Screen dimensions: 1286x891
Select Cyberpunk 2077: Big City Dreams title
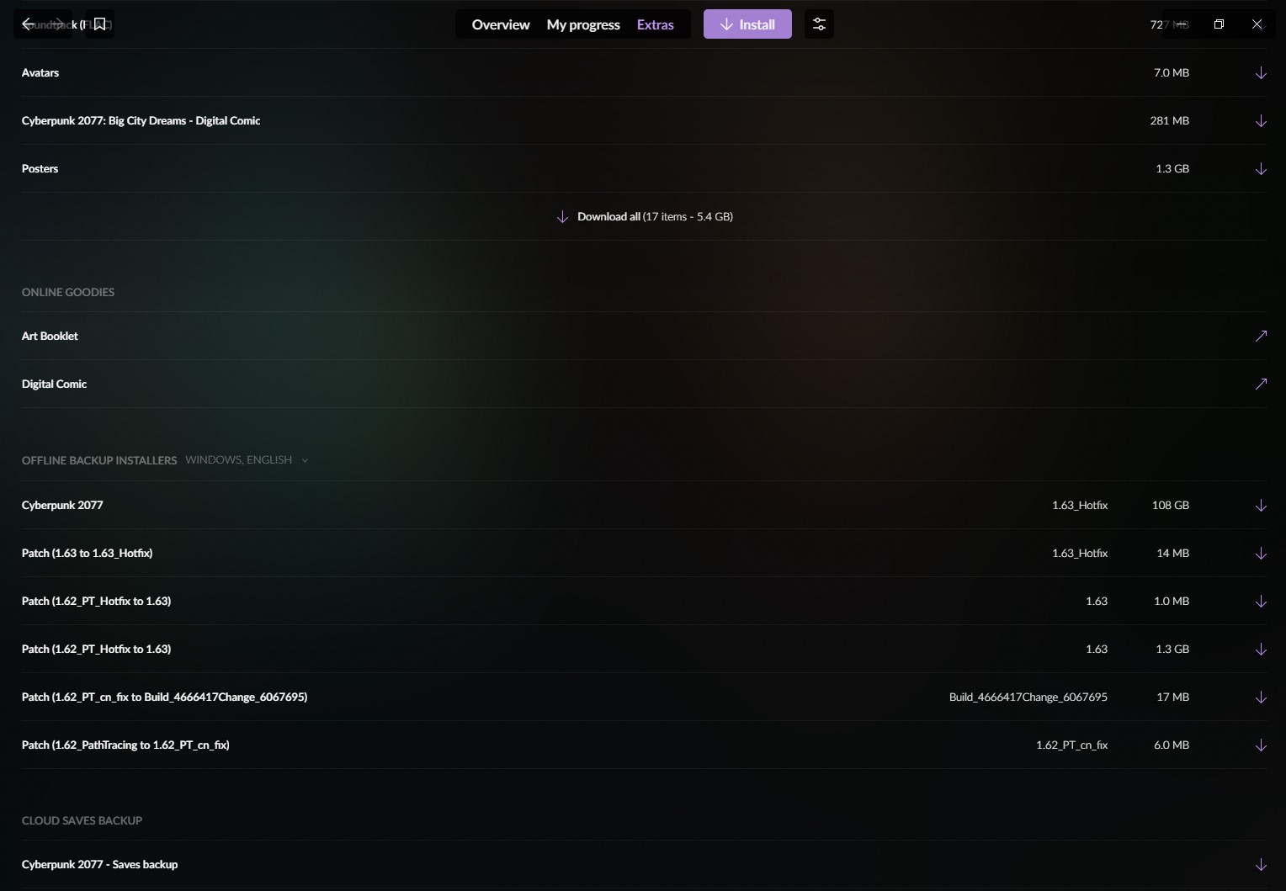pyautogui.click(x=141, y=121)
